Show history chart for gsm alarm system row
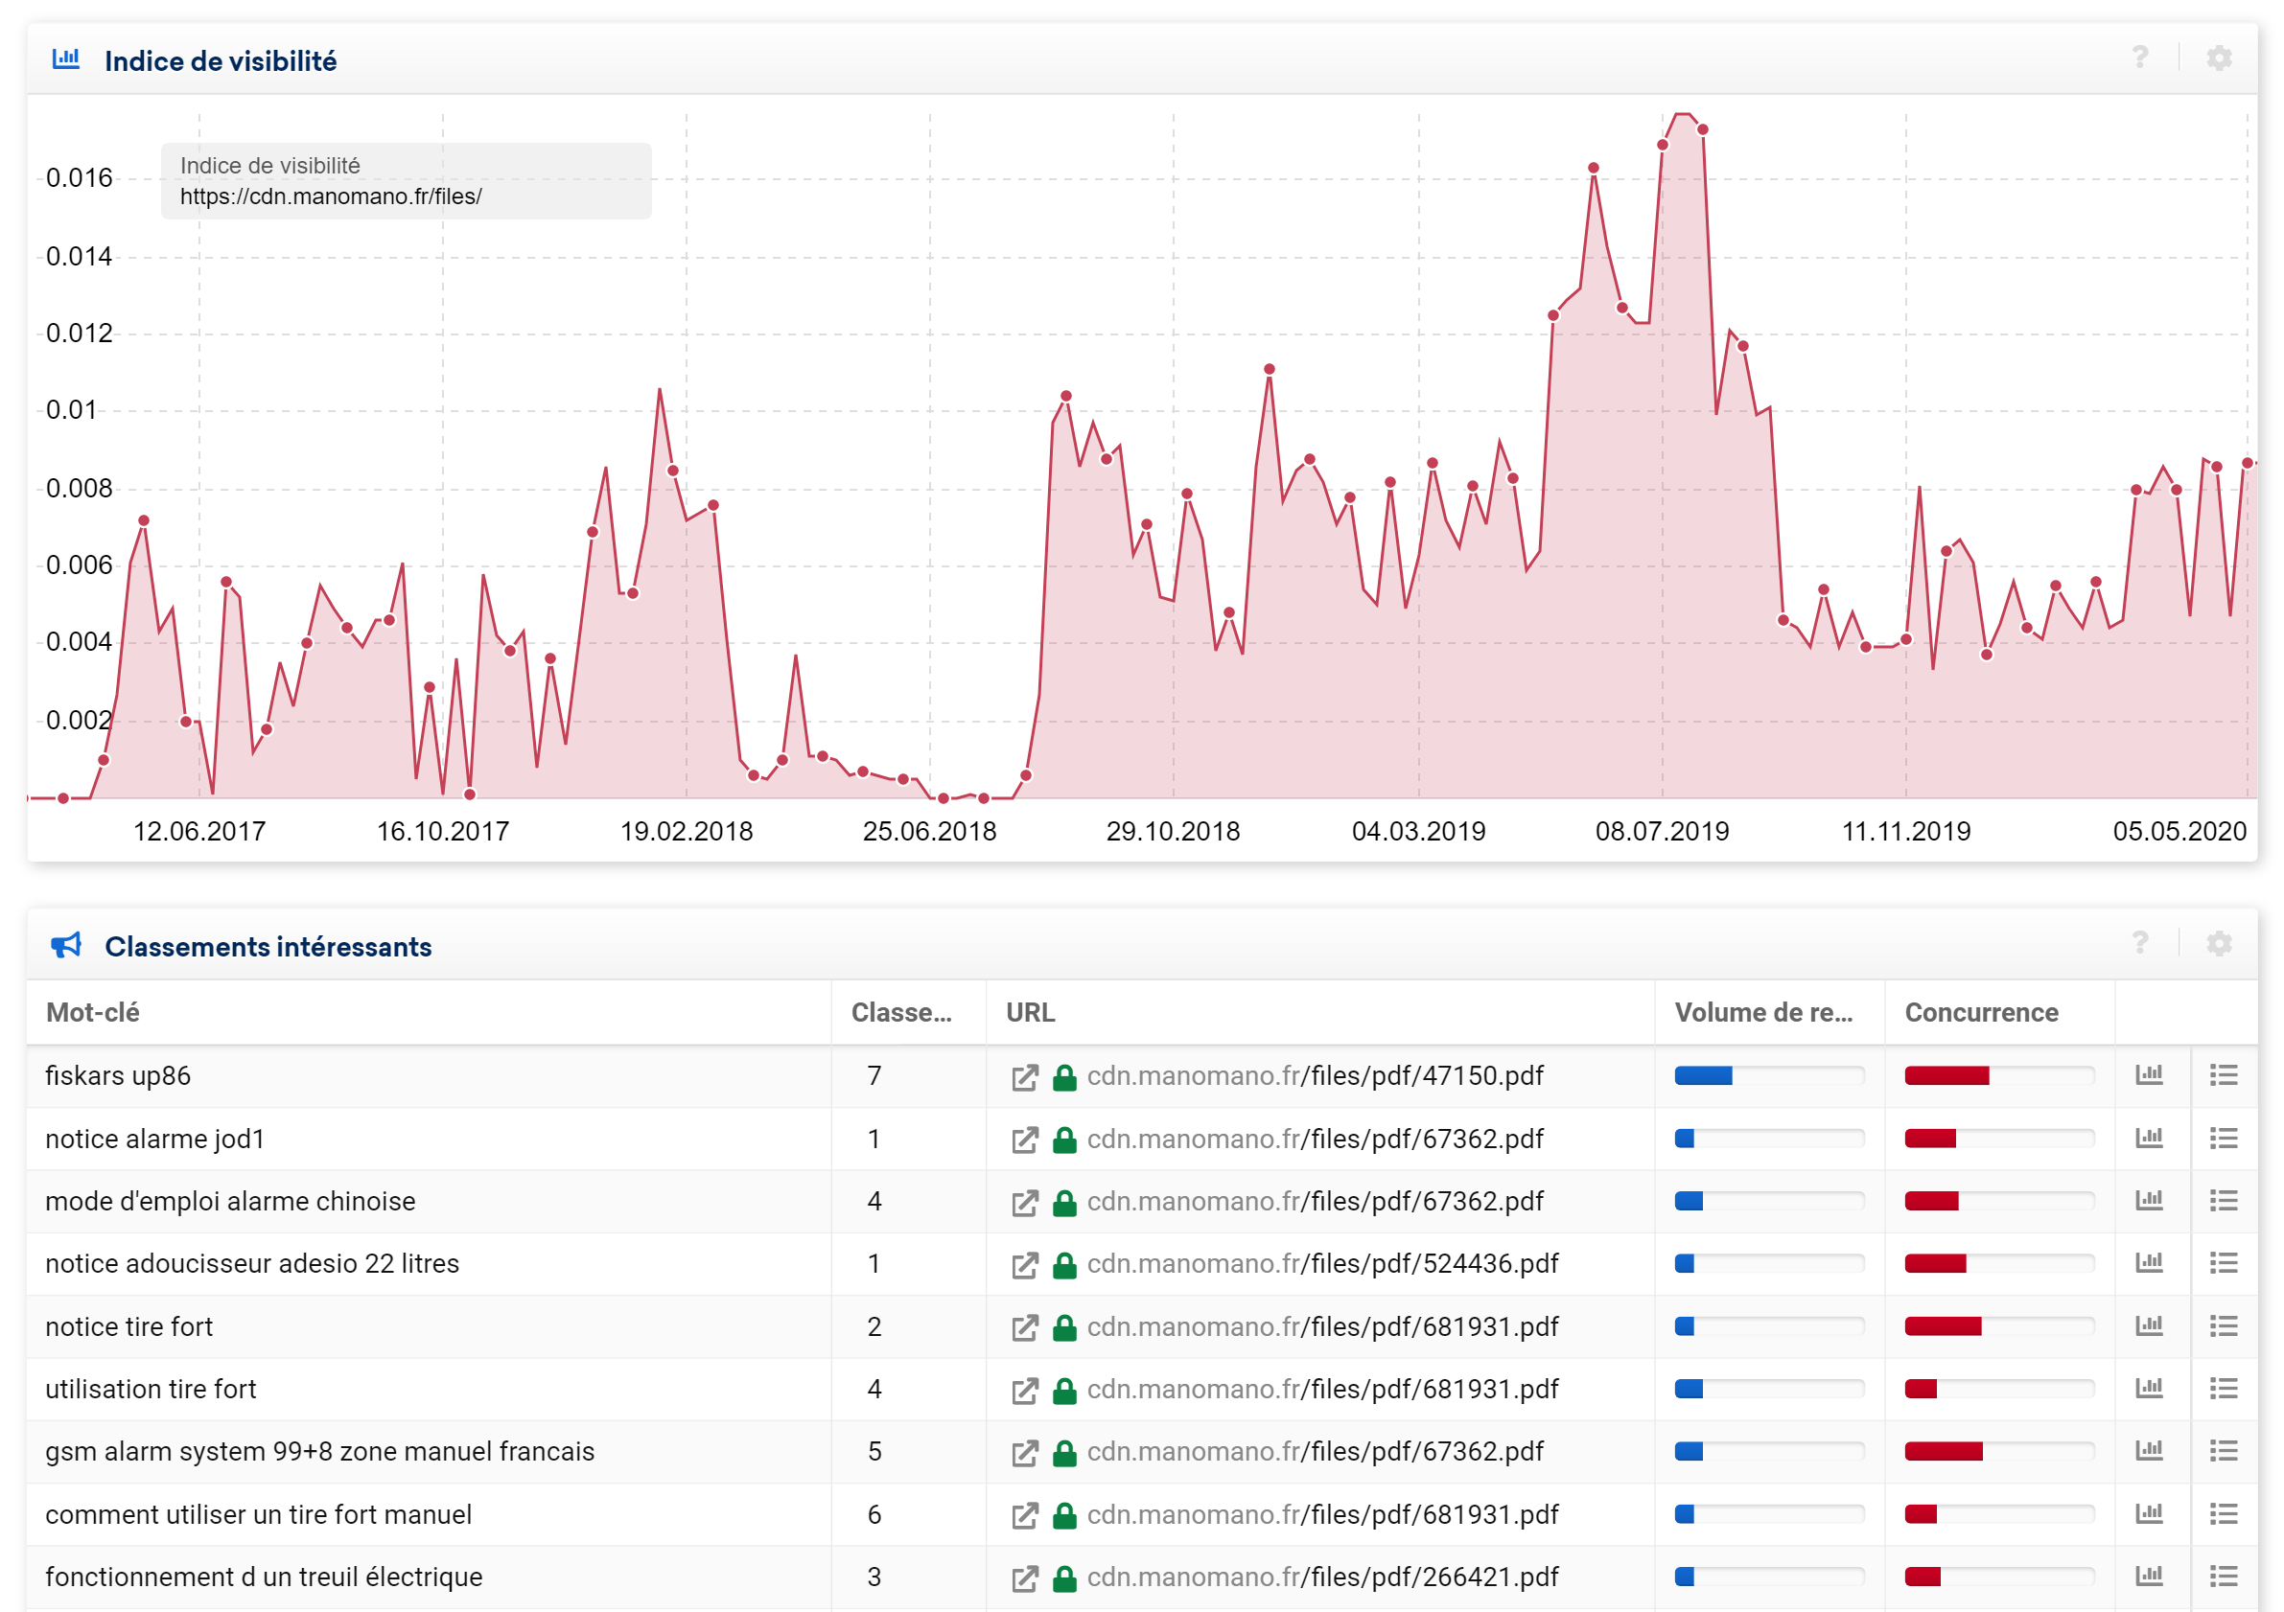The image size is (2284, 1612). click(2150, 1450)
